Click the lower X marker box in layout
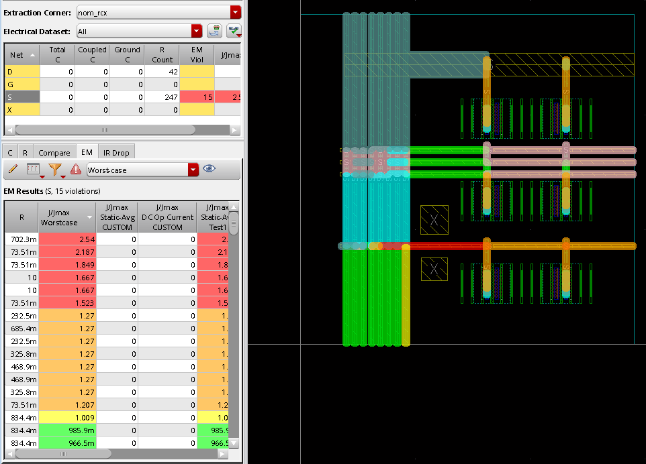 click(434, 270)
